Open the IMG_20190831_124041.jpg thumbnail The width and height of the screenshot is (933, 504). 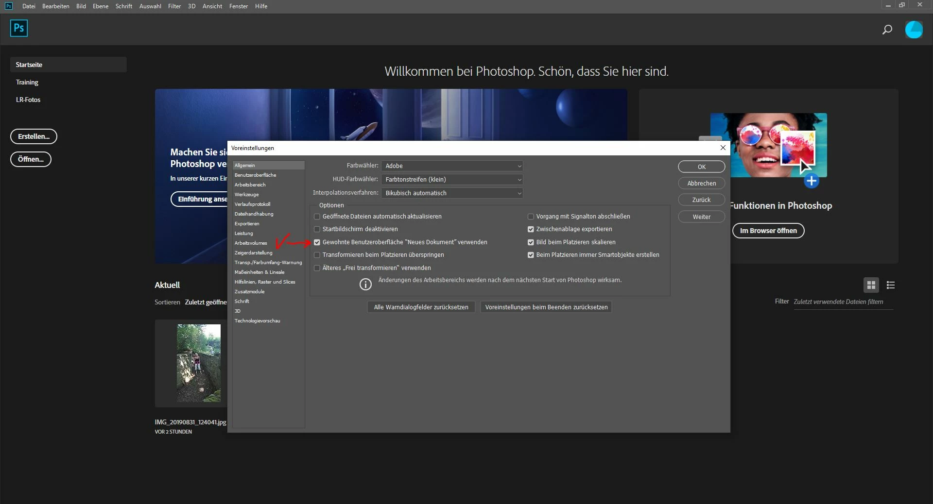tap(198, 363)
